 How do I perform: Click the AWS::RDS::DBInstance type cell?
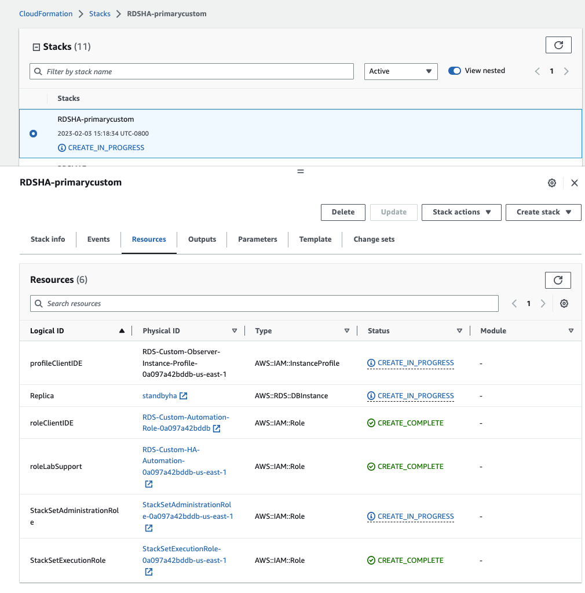(291, 396)
